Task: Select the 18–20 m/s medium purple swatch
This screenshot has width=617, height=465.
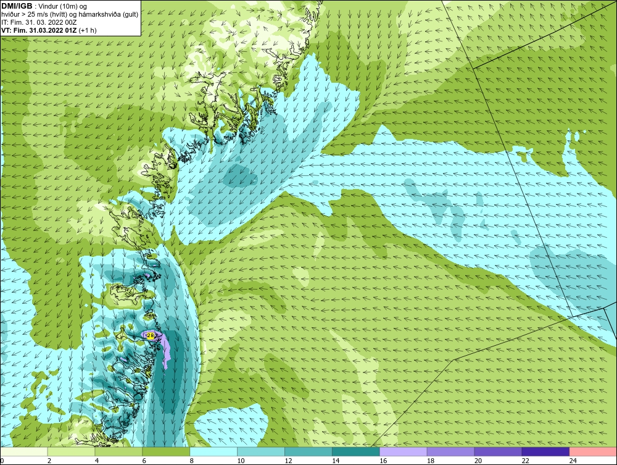Action: click(x=450, y=451)
